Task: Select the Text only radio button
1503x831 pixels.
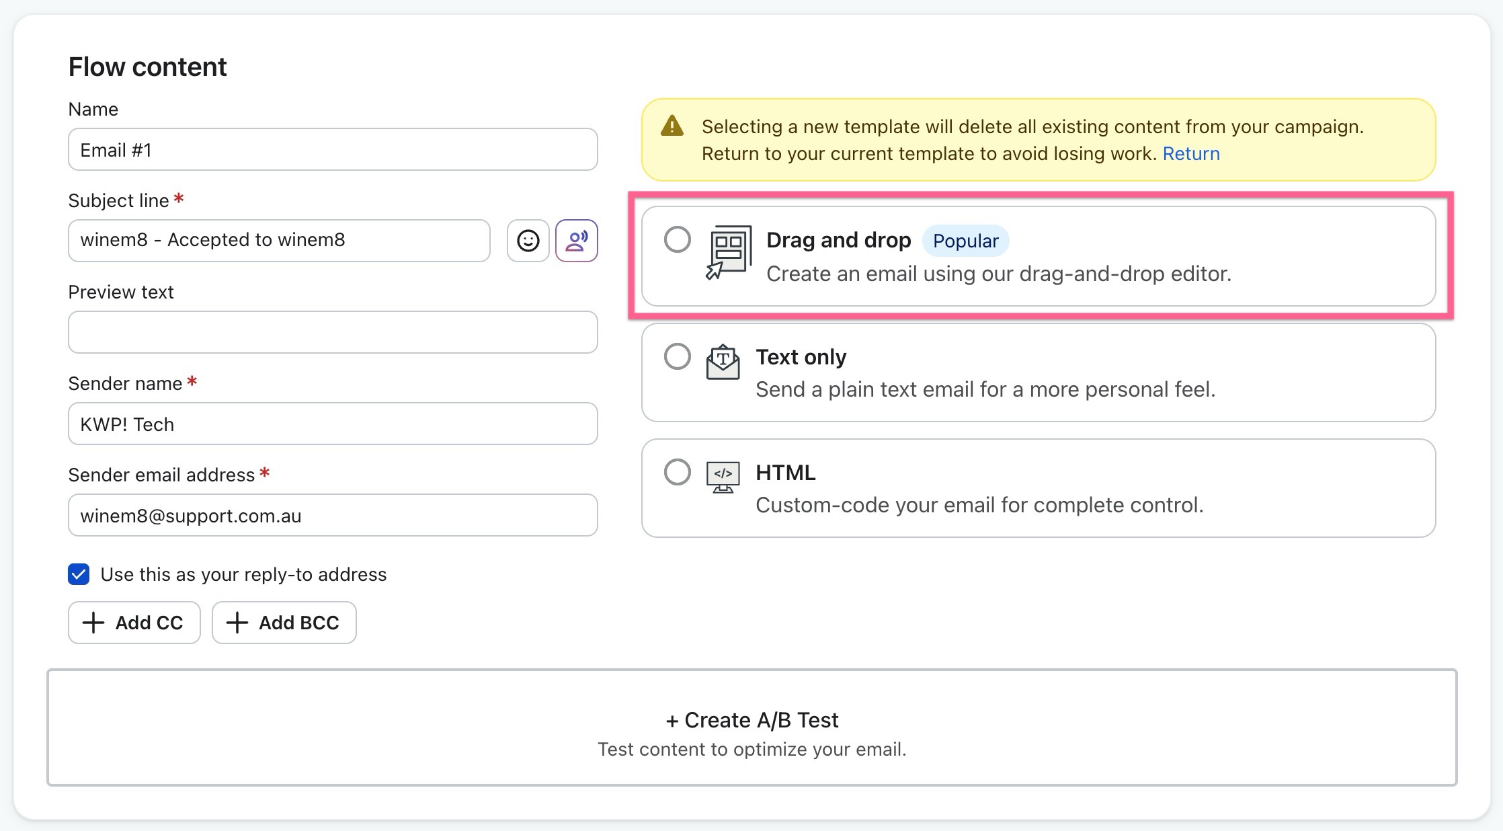Action: pos(677,356)
